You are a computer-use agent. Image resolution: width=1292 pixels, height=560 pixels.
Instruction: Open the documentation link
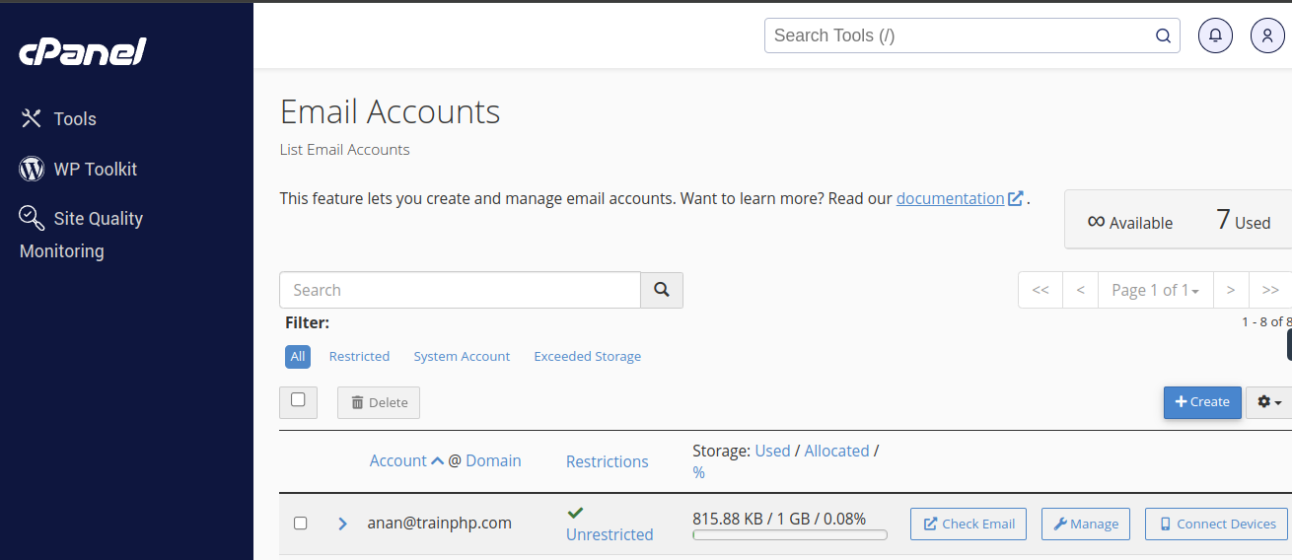pos(950,198)
